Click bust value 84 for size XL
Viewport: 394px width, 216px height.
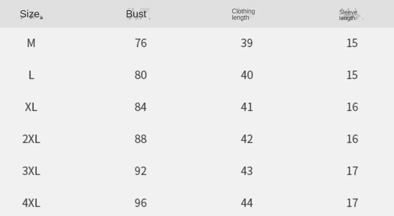(141, 107)
